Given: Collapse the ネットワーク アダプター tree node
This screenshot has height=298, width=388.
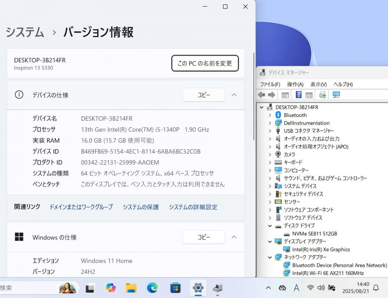Looking at the screenshot, I should coord(270,257).
